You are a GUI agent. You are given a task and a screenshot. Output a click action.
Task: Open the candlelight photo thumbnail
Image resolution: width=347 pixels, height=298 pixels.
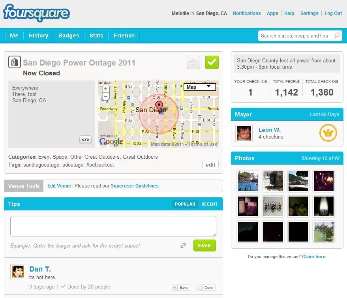click(324, 181)
